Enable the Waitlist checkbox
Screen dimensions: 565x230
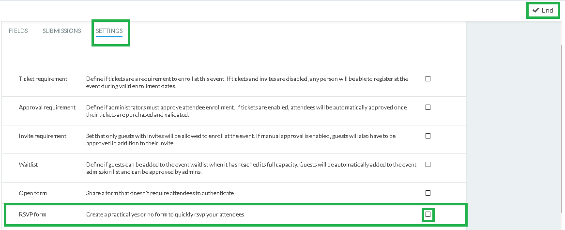[428, 164]
